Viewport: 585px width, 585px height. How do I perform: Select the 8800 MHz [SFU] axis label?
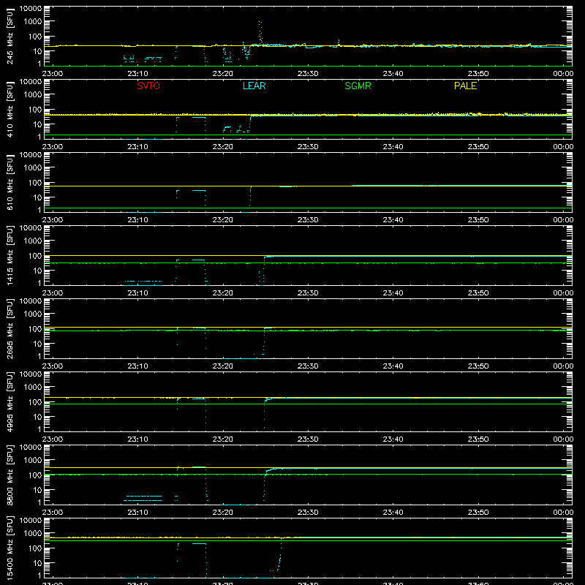[x=10, y=475]
